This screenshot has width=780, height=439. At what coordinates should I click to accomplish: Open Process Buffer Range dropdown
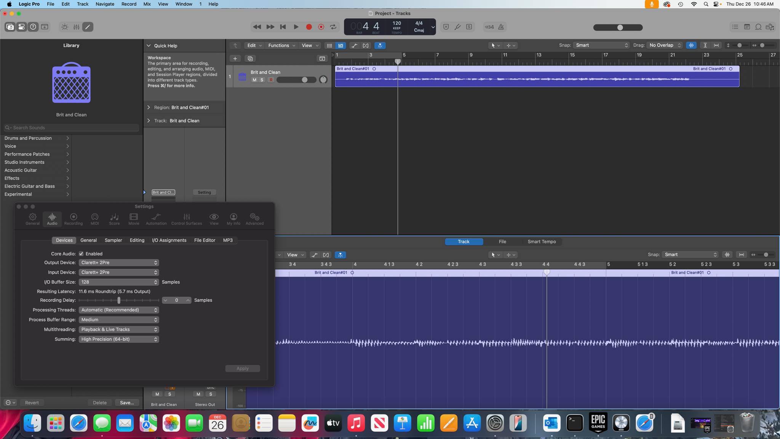tap(119, 320)
